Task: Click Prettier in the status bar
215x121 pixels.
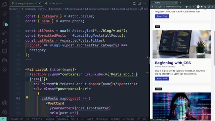Action: click(128, 119)
